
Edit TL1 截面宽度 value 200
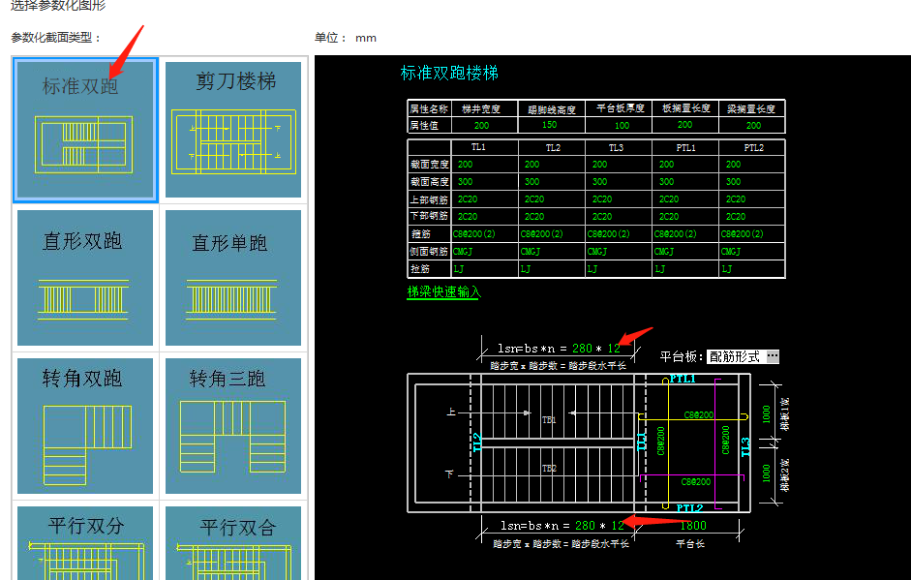(x=465, y=165)
